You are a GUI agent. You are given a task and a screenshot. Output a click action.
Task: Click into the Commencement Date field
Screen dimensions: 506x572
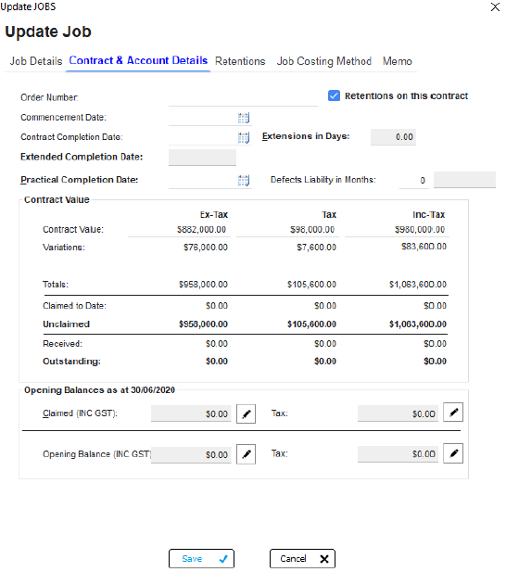[x=203, y=118]
